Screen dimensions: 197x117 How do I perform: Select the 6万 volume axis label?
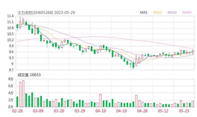coord(11,86)
